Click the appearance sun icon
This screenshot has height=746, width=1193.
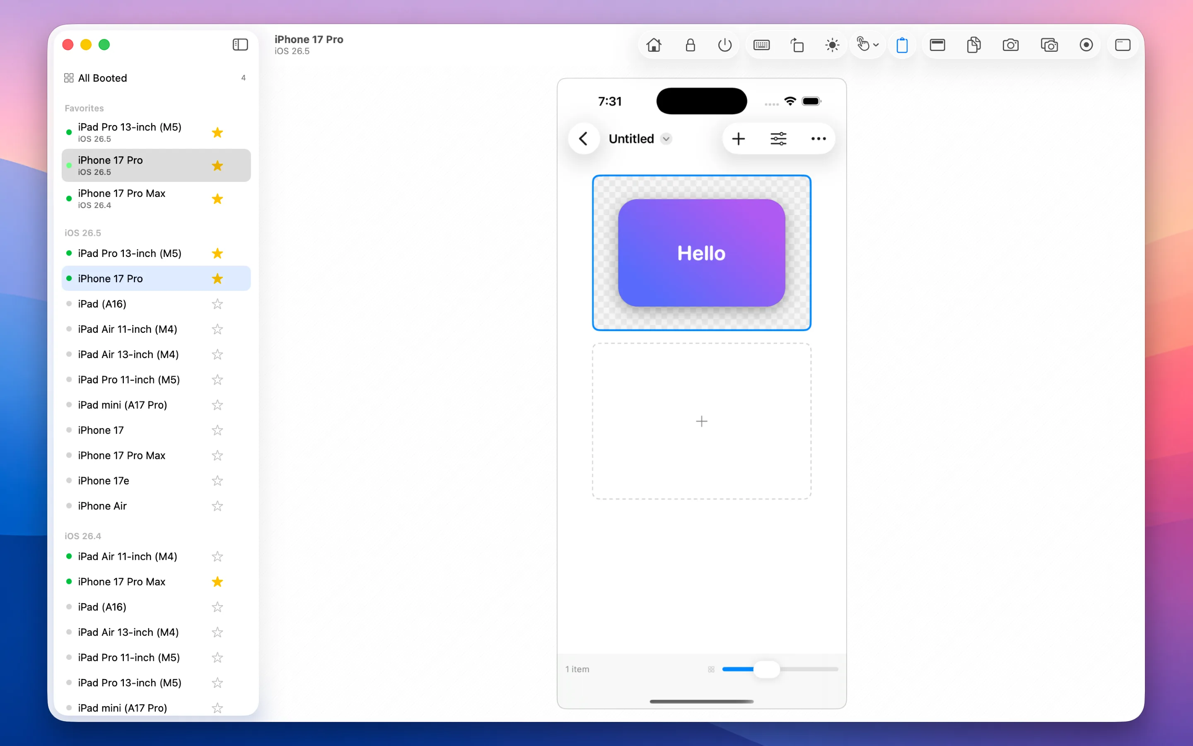click(x=832, y=45)
